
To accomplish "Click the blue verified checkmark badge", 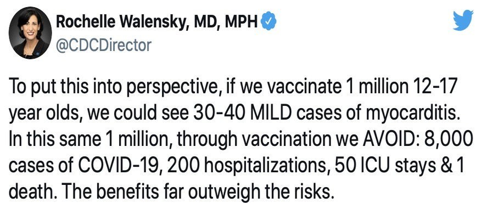I will click(x=268, y=22).
